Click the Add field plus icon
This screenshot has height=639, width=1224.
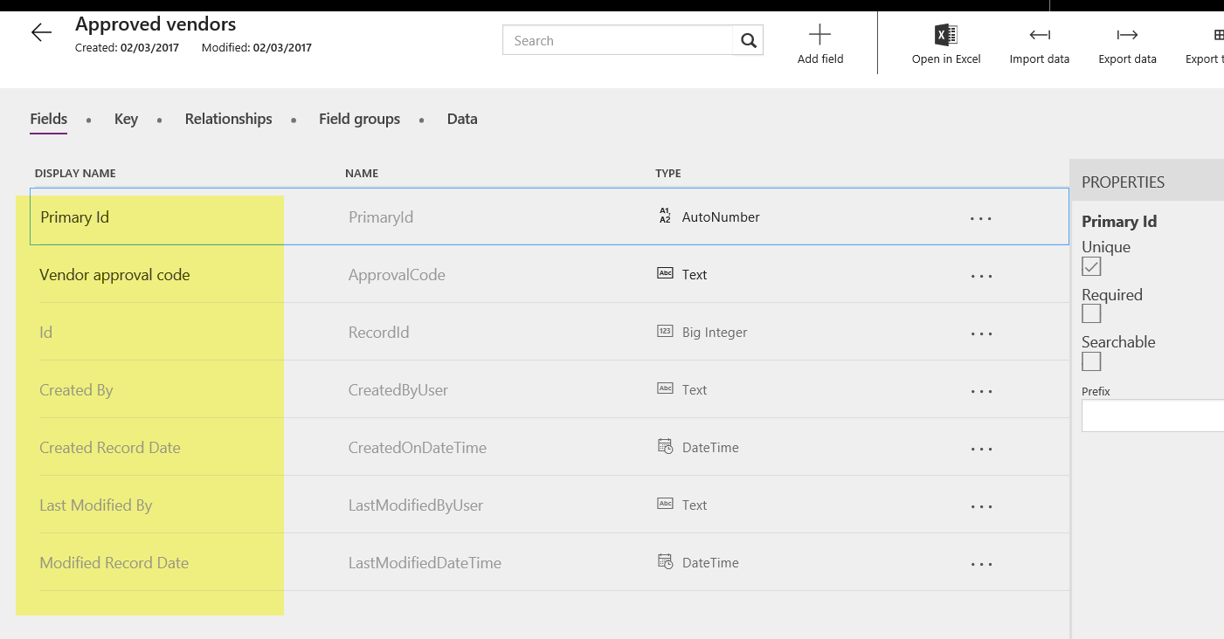[819, 35]
